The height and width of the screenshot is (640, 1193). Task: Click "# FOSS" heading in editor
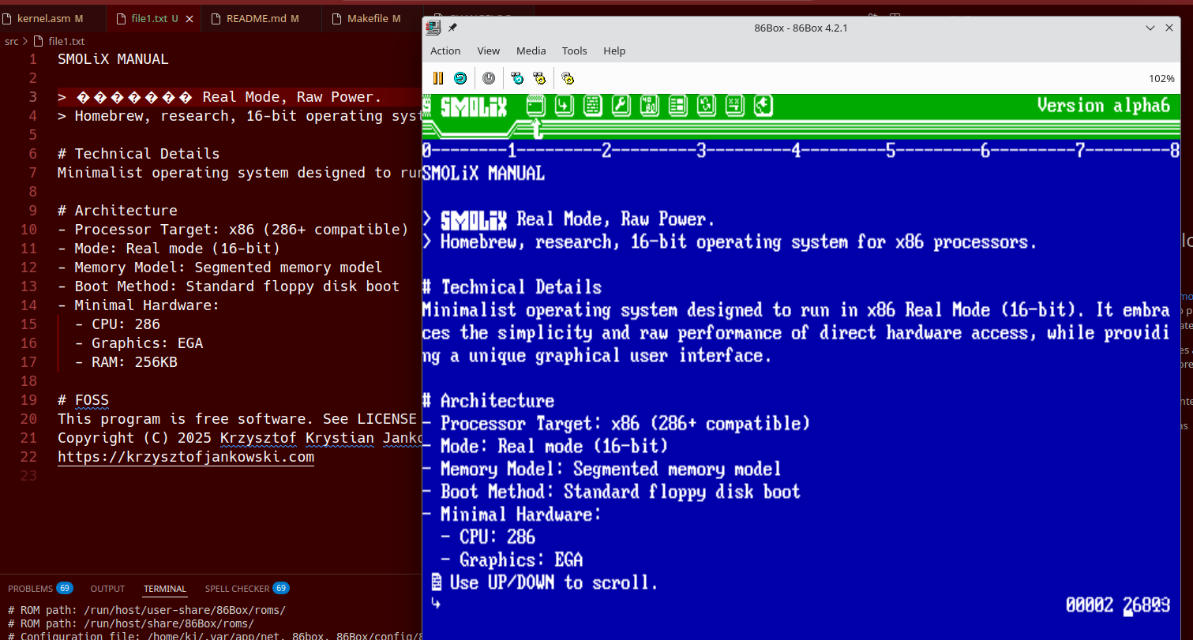click(83, 400)
